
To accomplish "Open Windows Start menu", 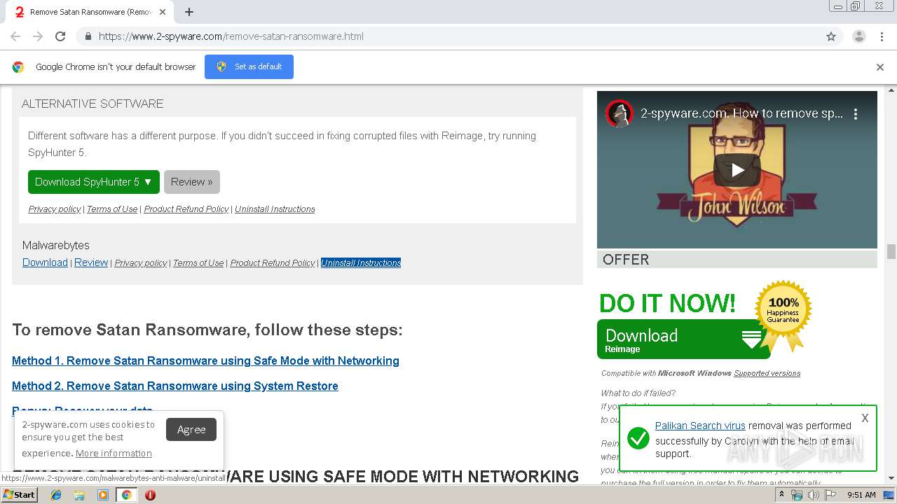I will (19, 494).
